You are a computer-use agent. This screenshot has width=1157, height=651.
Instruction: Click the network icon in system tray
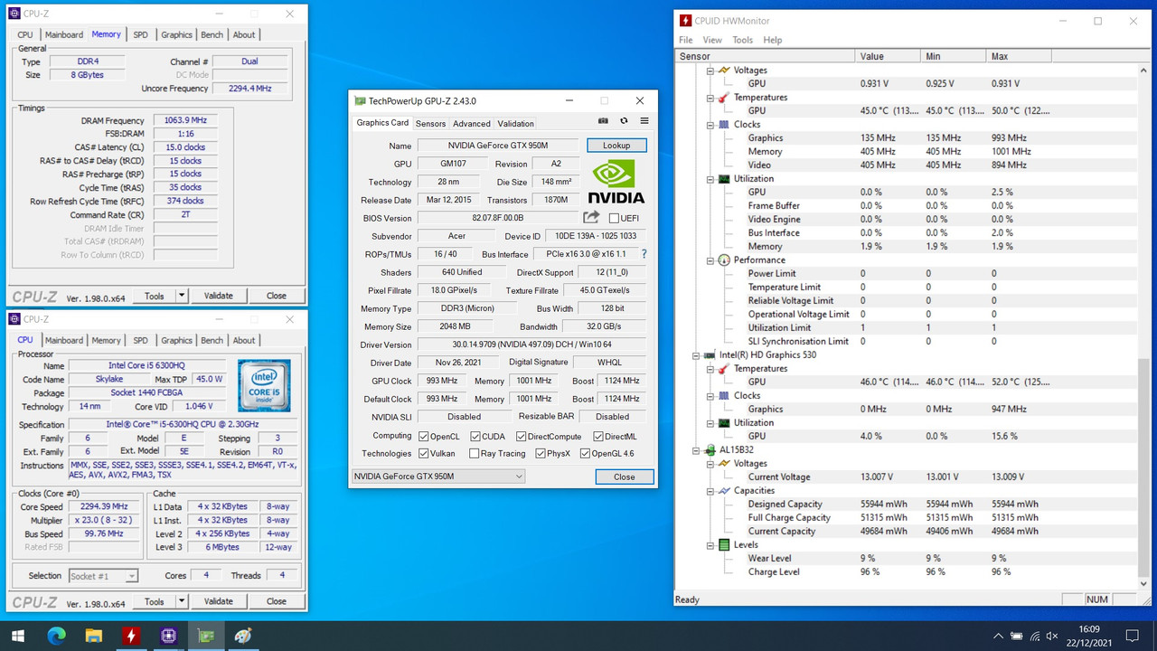click(1033, 636)
